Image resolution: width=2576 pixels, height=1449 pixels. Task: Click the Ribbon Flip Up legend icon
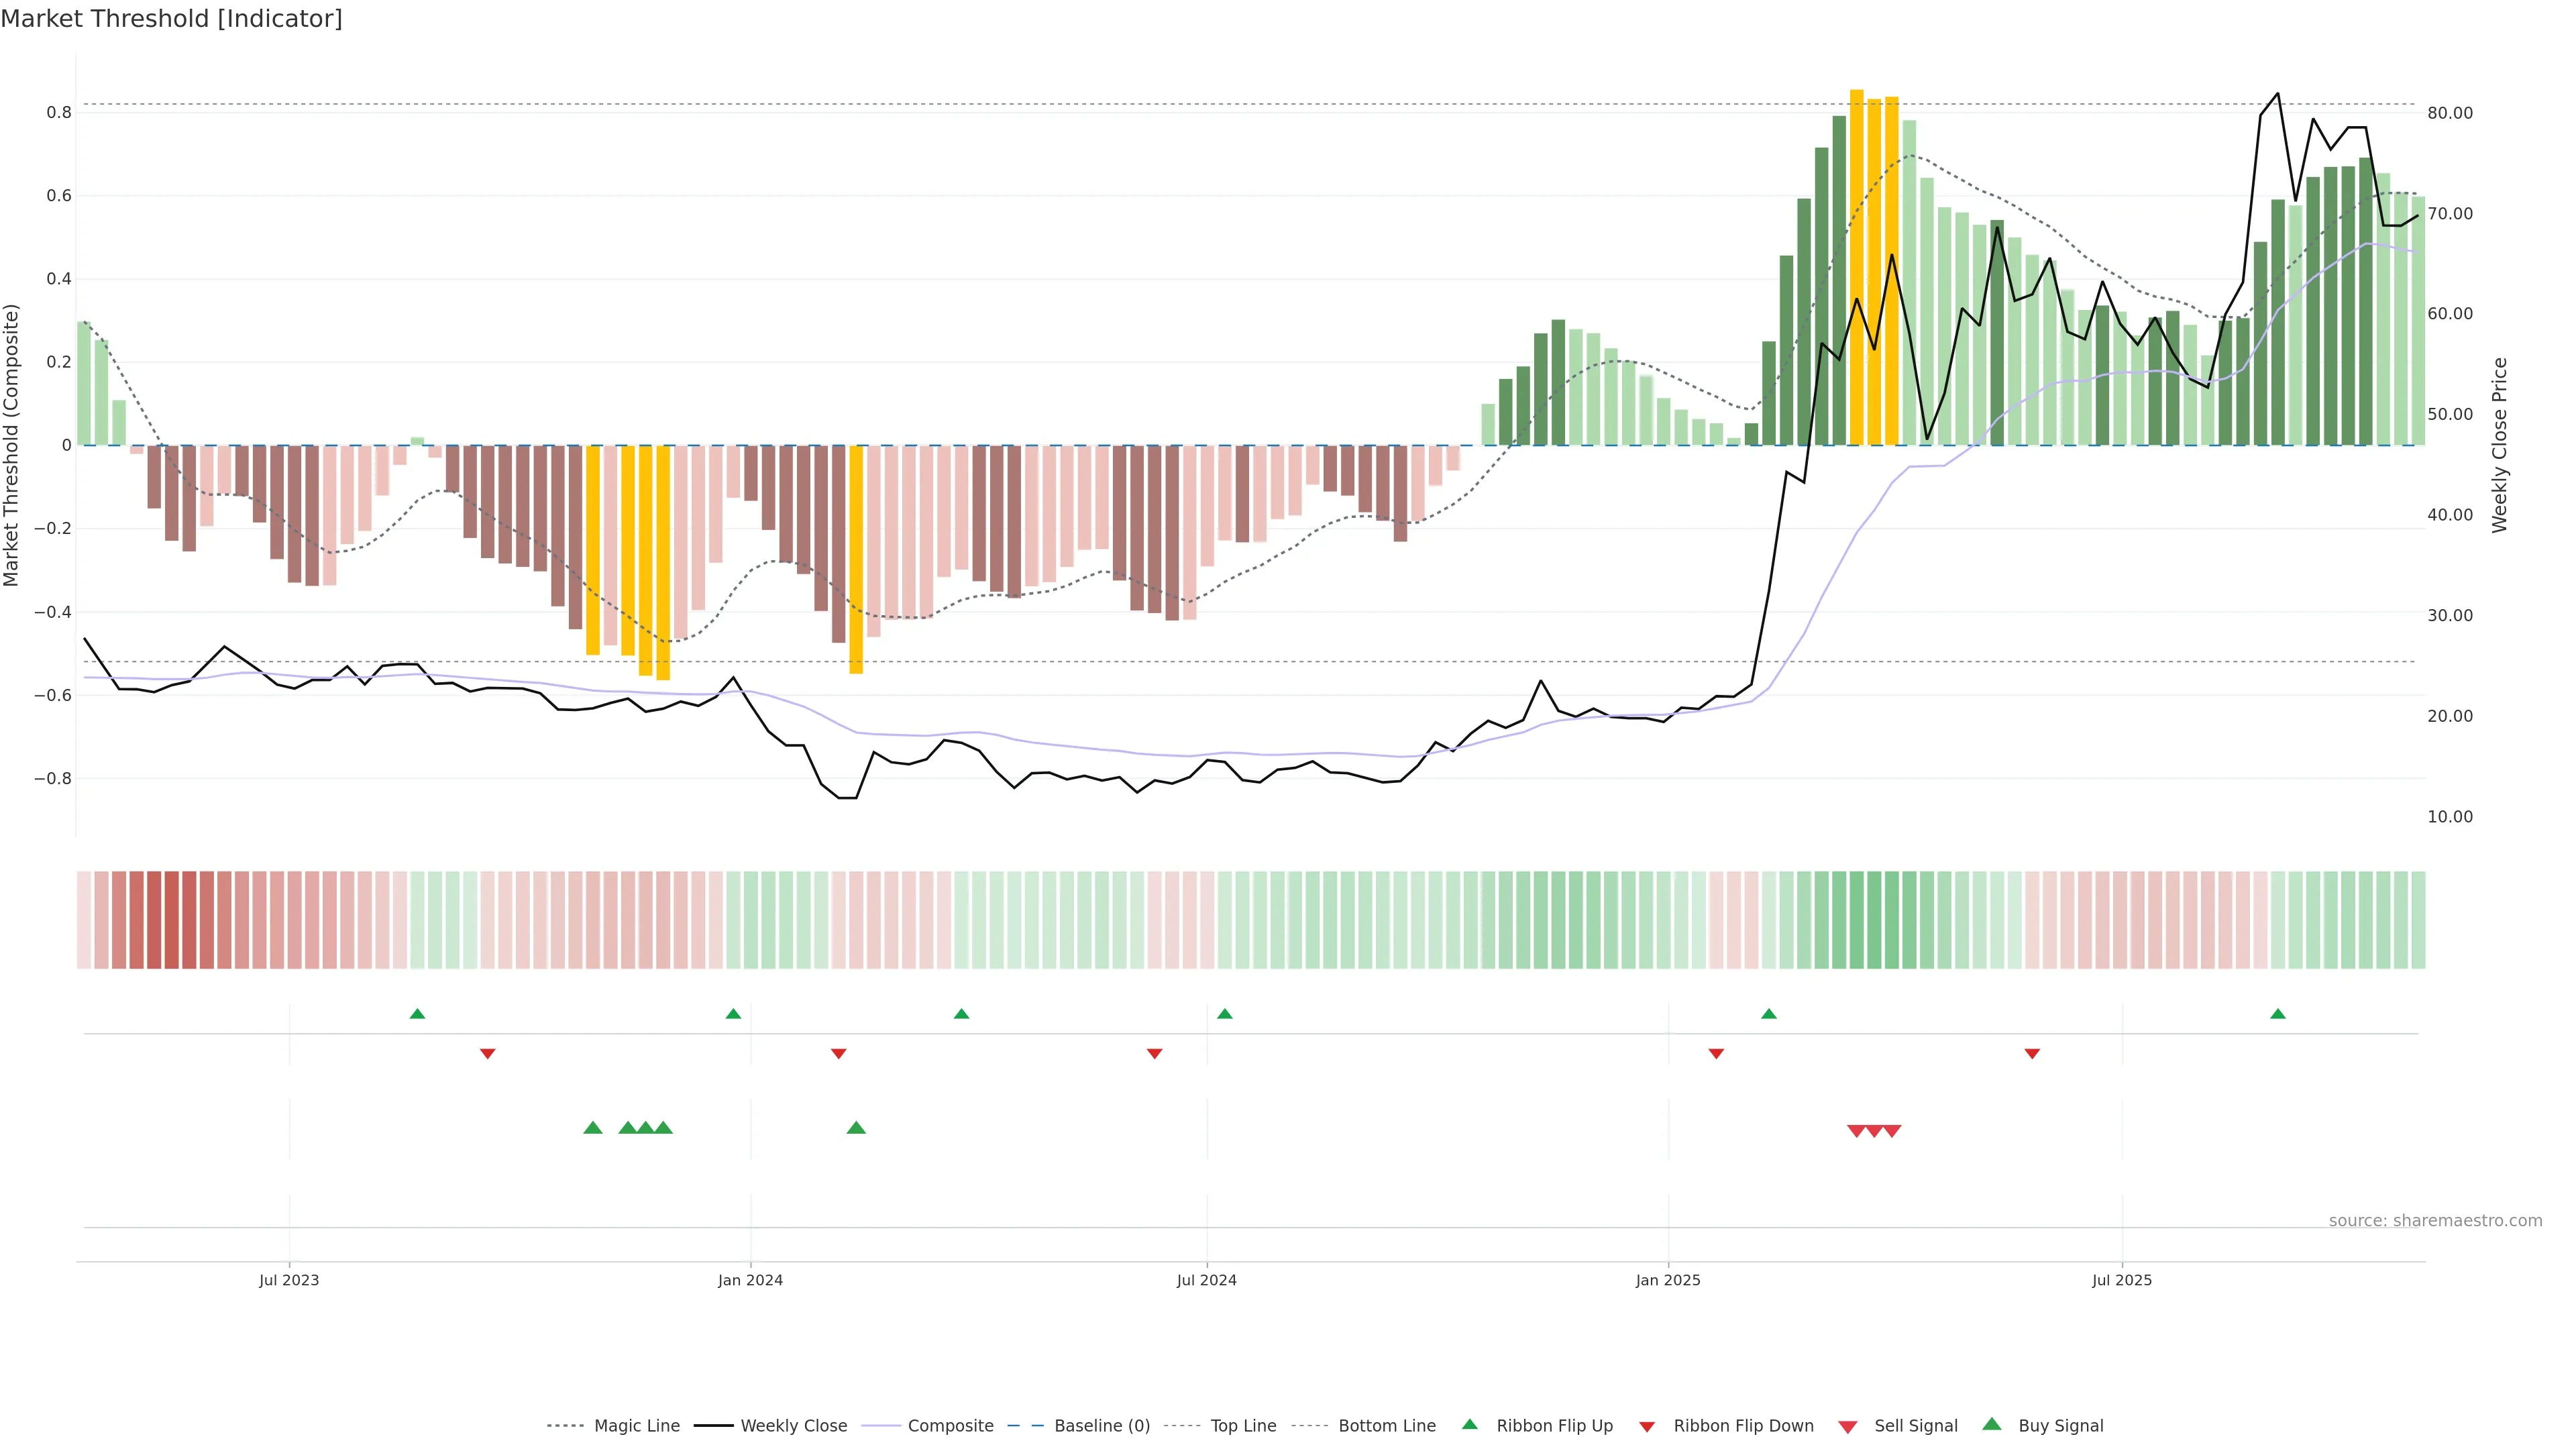pos(1469,1424)
